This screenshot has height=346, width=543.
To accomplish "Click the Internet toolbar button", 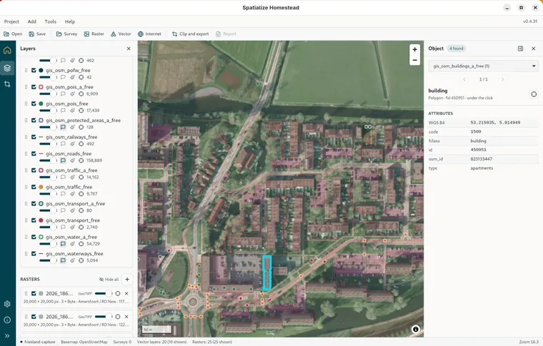I will 149,34.
